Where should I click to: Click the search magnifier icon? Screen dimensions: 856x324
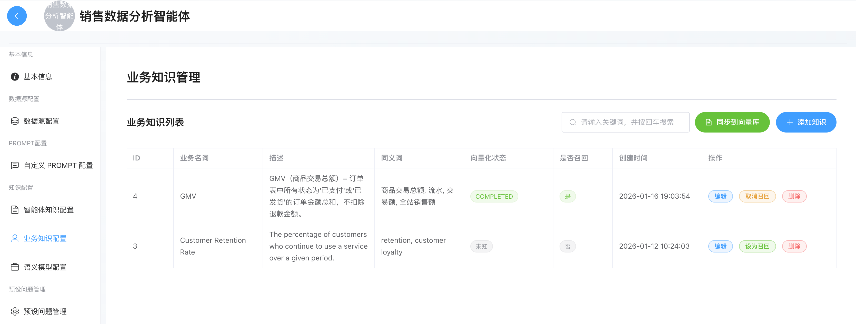point(573,122)
